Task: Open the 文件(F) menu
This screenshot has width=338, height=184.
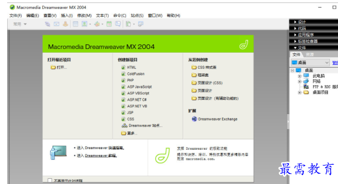Action: tap(15, 16)
